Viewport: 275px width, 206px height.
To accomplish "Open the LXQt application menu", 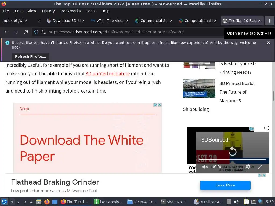I will point(4,202).
